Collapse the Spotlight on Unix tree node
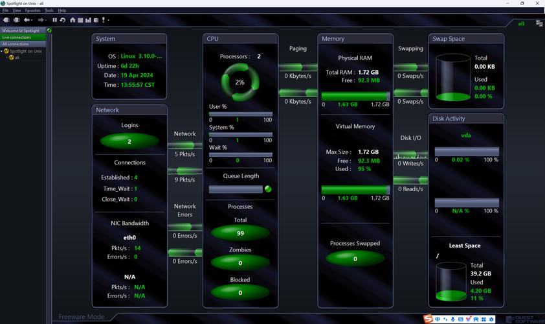The image size is (545, 324). click(3, 51)
